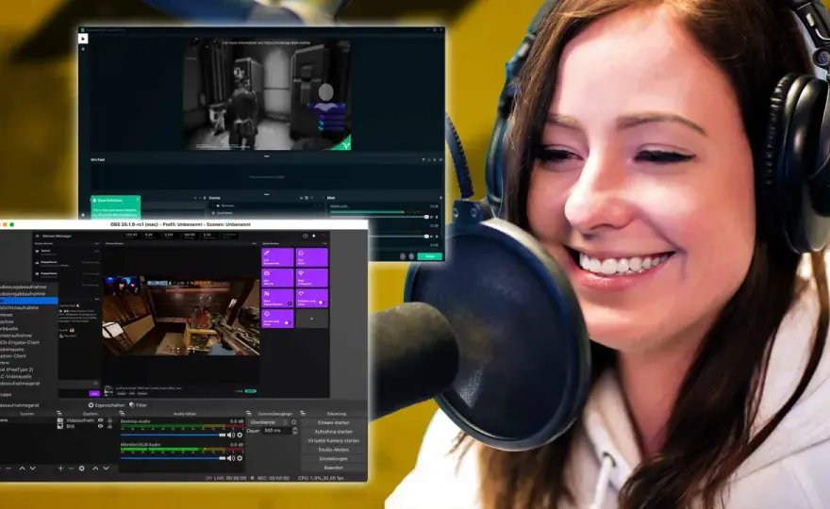Adjust Desktop Audio slider in Streamlabs Mixer
The width and height of the screenshot is (830, 509).
379,217
